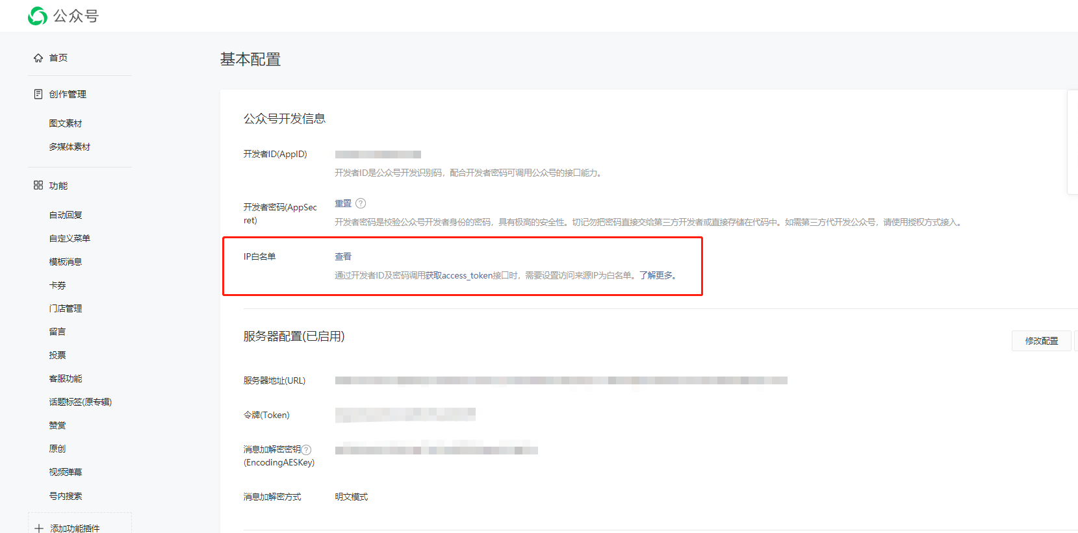Select 话题标签(原专辑) menu item
Screen dimensions: 1078x533
pyautogui.click(x=81, y=402)
